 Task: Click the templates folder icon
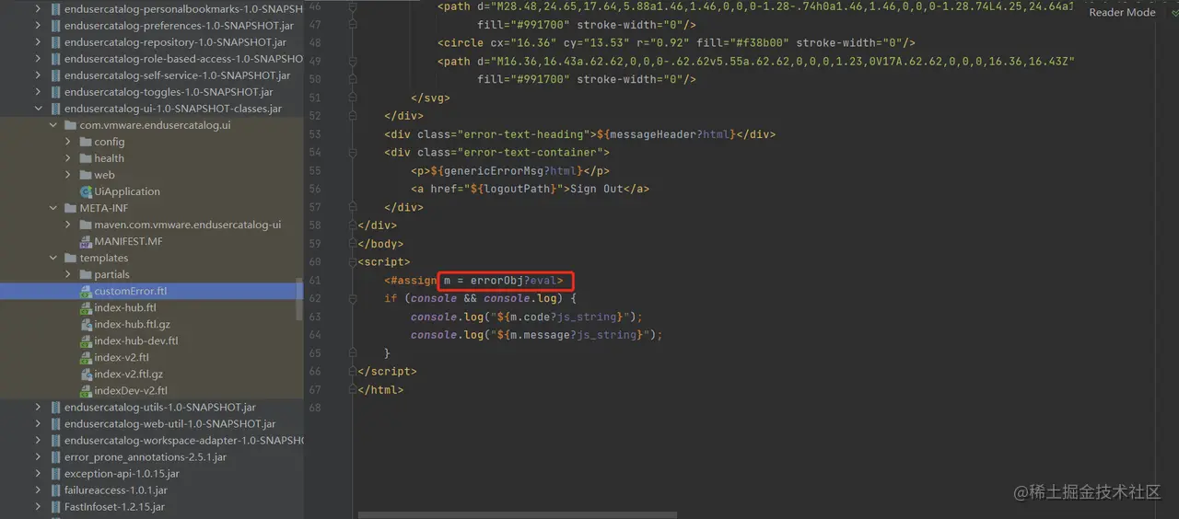coord(71,258)
